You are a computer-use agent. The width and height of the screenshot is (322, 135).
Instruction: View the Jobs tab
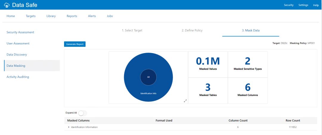110,16
